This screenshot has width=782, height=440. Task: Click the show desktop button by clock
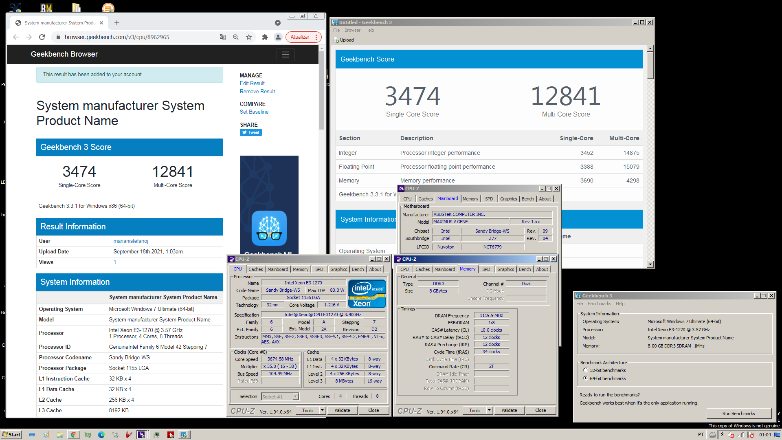pyautogui.click(x=777, y=435)
